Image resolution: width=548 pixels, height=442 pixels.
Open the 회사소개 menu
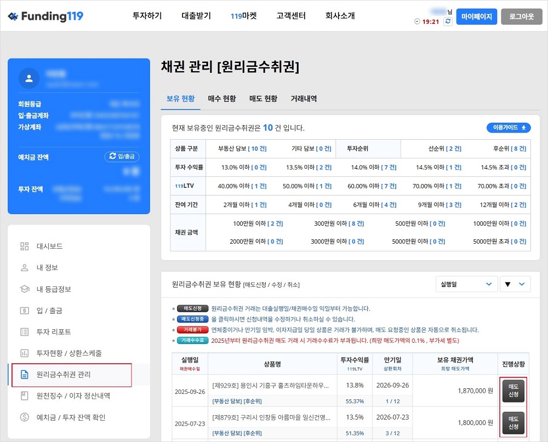(x=340, y=16)
